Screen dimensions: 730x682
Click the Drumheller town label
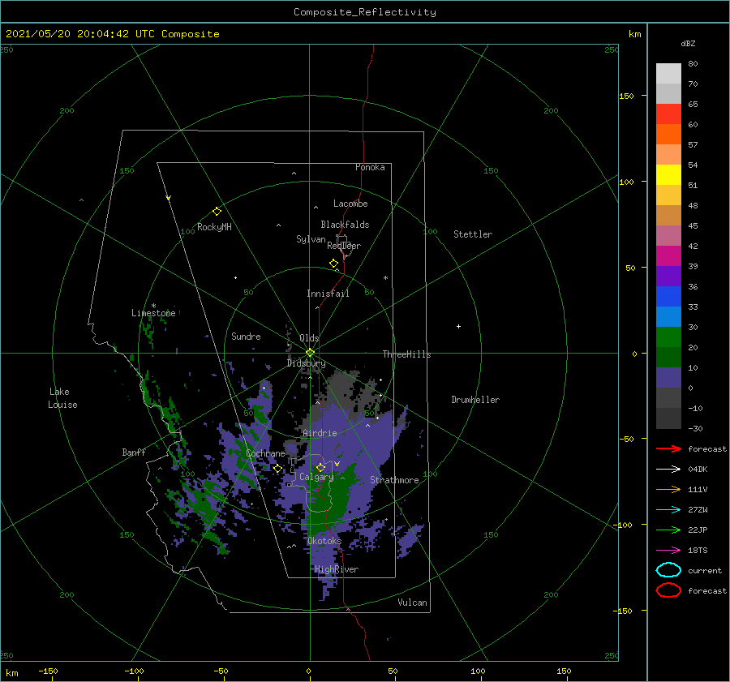coord(475,400)
